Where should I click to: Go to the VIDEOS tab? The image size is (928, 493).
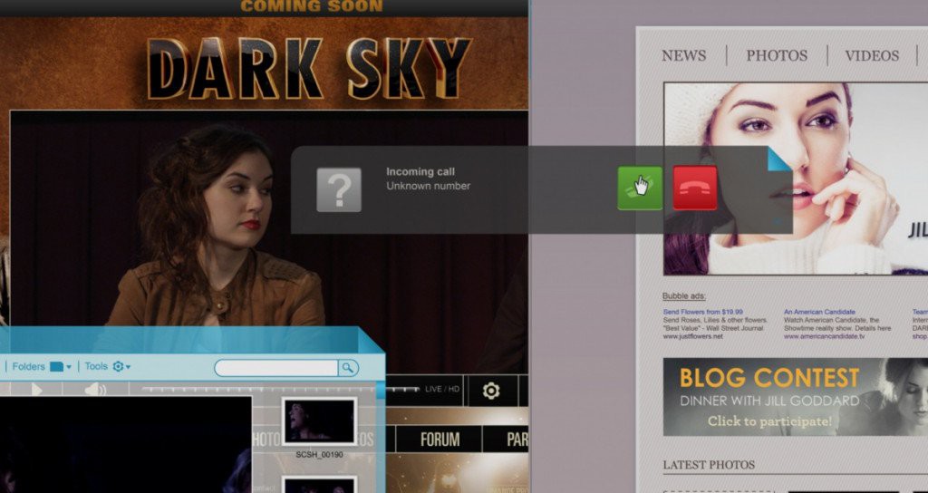click(872, 55)
